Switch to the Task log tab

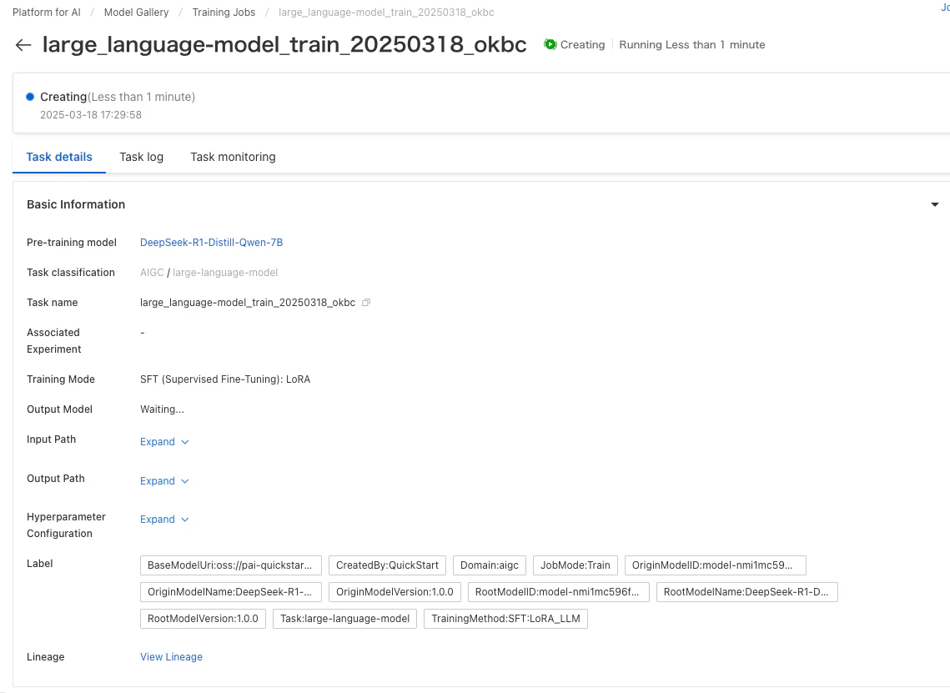click(141, 157)
